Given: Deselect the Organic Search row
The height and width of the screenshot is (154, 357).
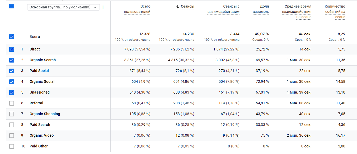Looking at the screenshot, I should (12, 60).
